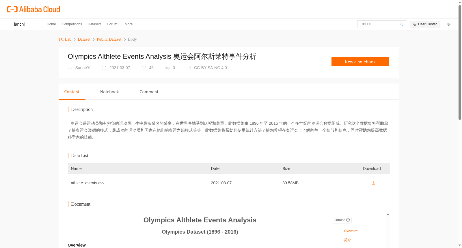
Task: Switch to the Content tab
Action: click(x=72, y=92)
